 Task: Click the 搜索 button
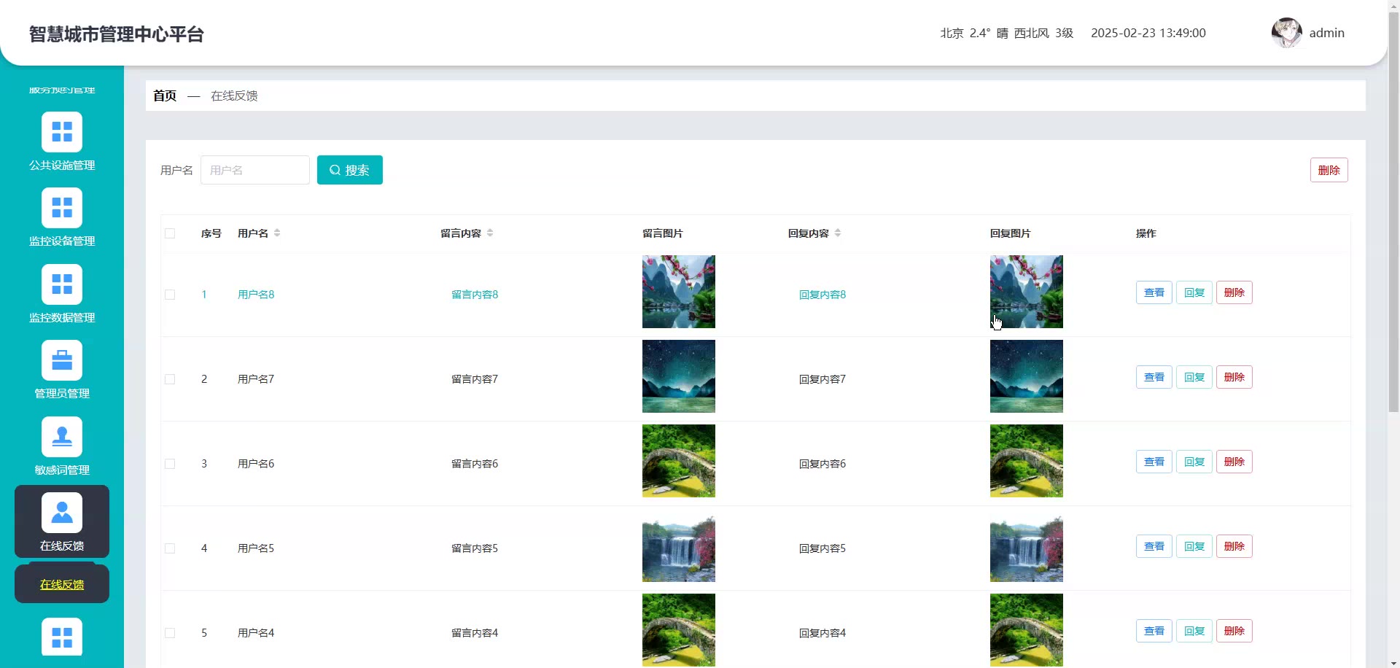(350, 170)
